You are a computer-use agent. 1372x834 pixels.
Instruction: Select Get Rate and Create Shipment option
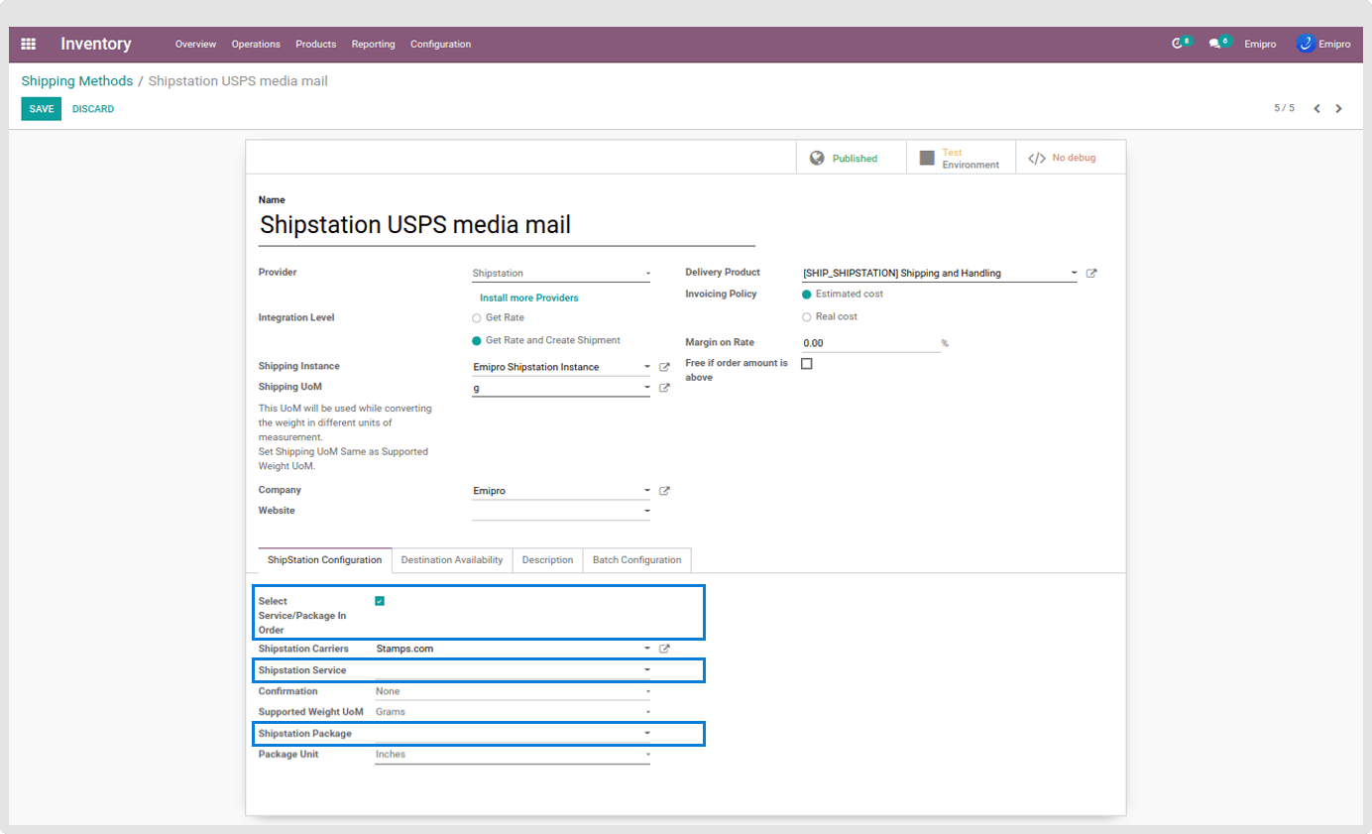[x=477, y=341]
